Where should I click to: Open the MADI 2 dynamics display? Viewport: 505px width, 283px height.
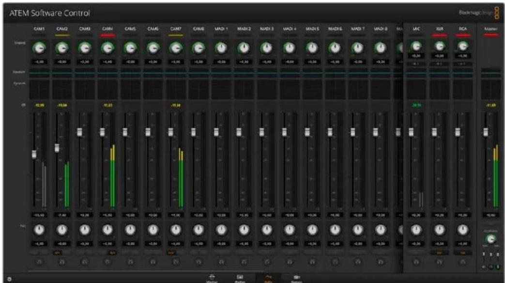244,89
